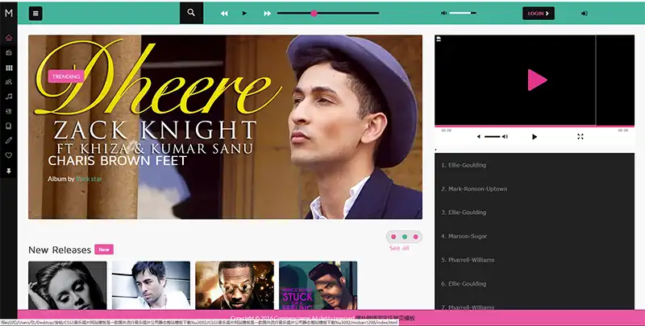Open the list icon below music note

tap(9, 111)
